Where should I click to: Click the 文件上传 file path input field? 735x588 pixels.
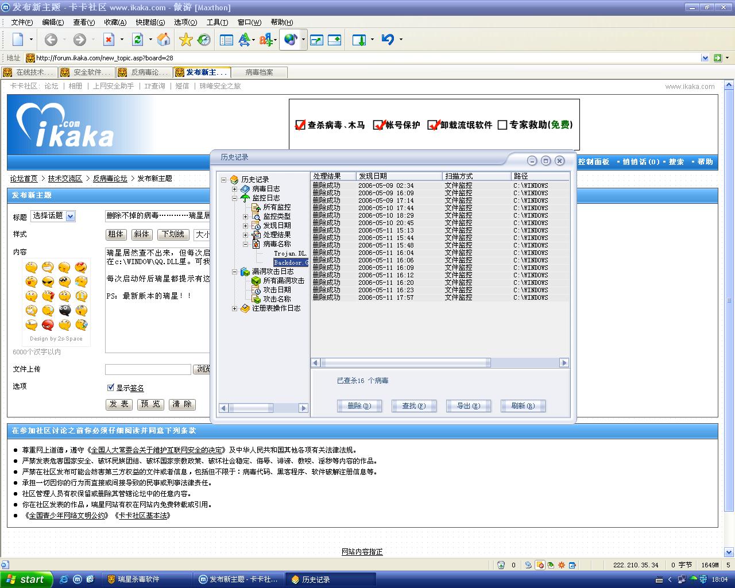[148, 369]
